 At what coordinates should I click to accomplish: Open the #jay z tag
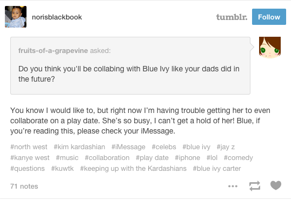click(x=226, y=147)
